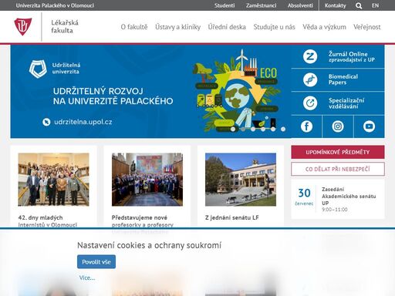The width and height of the screenshot is (395, 296).
Task: Click the Lékařská fakulta title
Action: [65, 26]
